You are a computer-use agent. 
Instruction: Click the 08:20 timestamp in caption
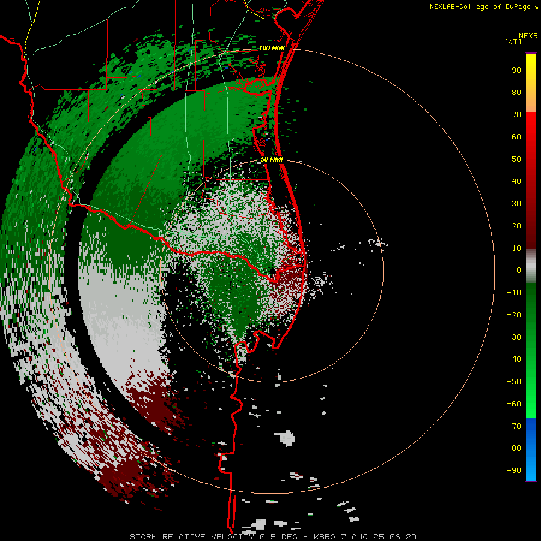coord(403,537)
